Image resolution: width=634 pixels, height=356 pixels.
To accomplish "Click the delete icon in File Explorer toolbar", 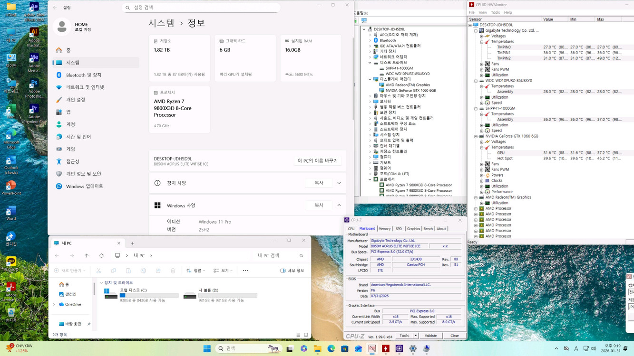I will pos(173,271).
